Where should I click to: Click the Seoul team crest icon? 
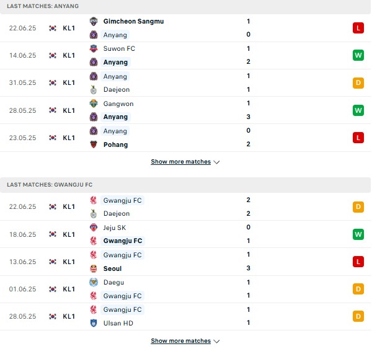coord(94,268)
